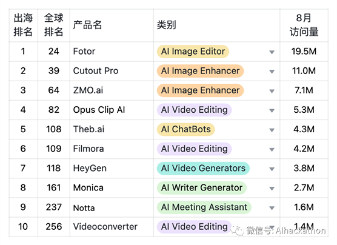This screenshot has width=337, height=245.
Task: Click the AI Writer Generator tag
Action: click(x=202, y=188)
